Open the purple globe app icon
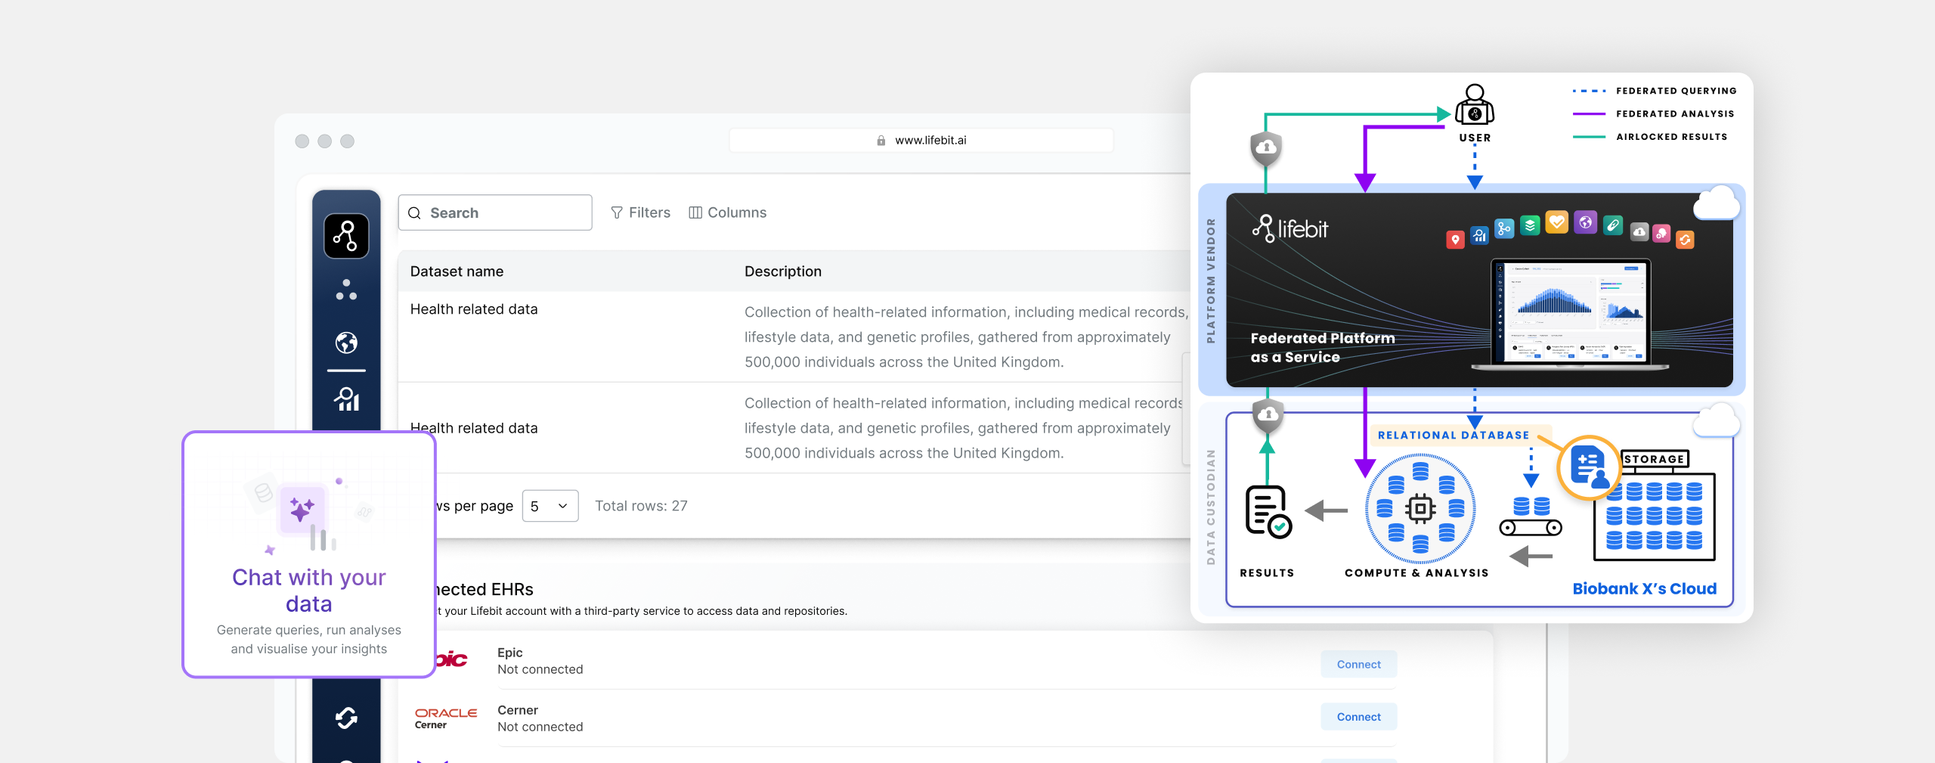1935x763 pixels. 1585,222
